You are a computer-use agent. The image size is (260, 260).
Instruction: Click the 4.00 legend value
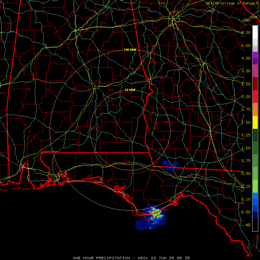(246, 58)
